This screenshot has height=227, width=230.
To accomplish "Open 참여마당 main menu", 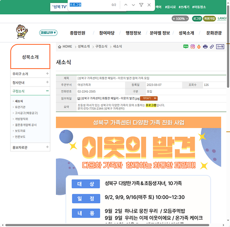I will (107, 33).
